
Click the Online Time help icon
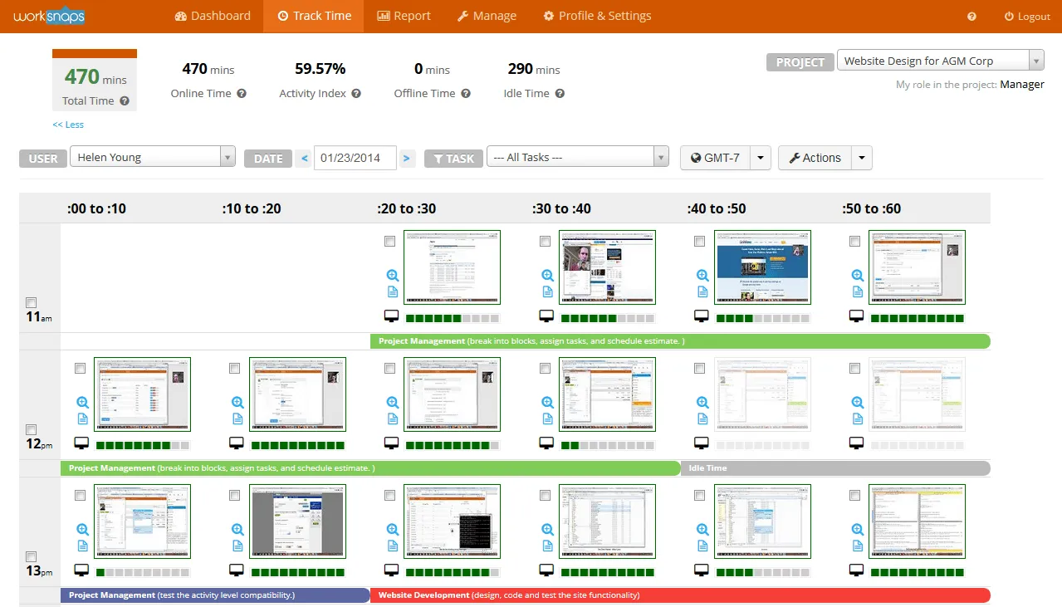[242, 94]
